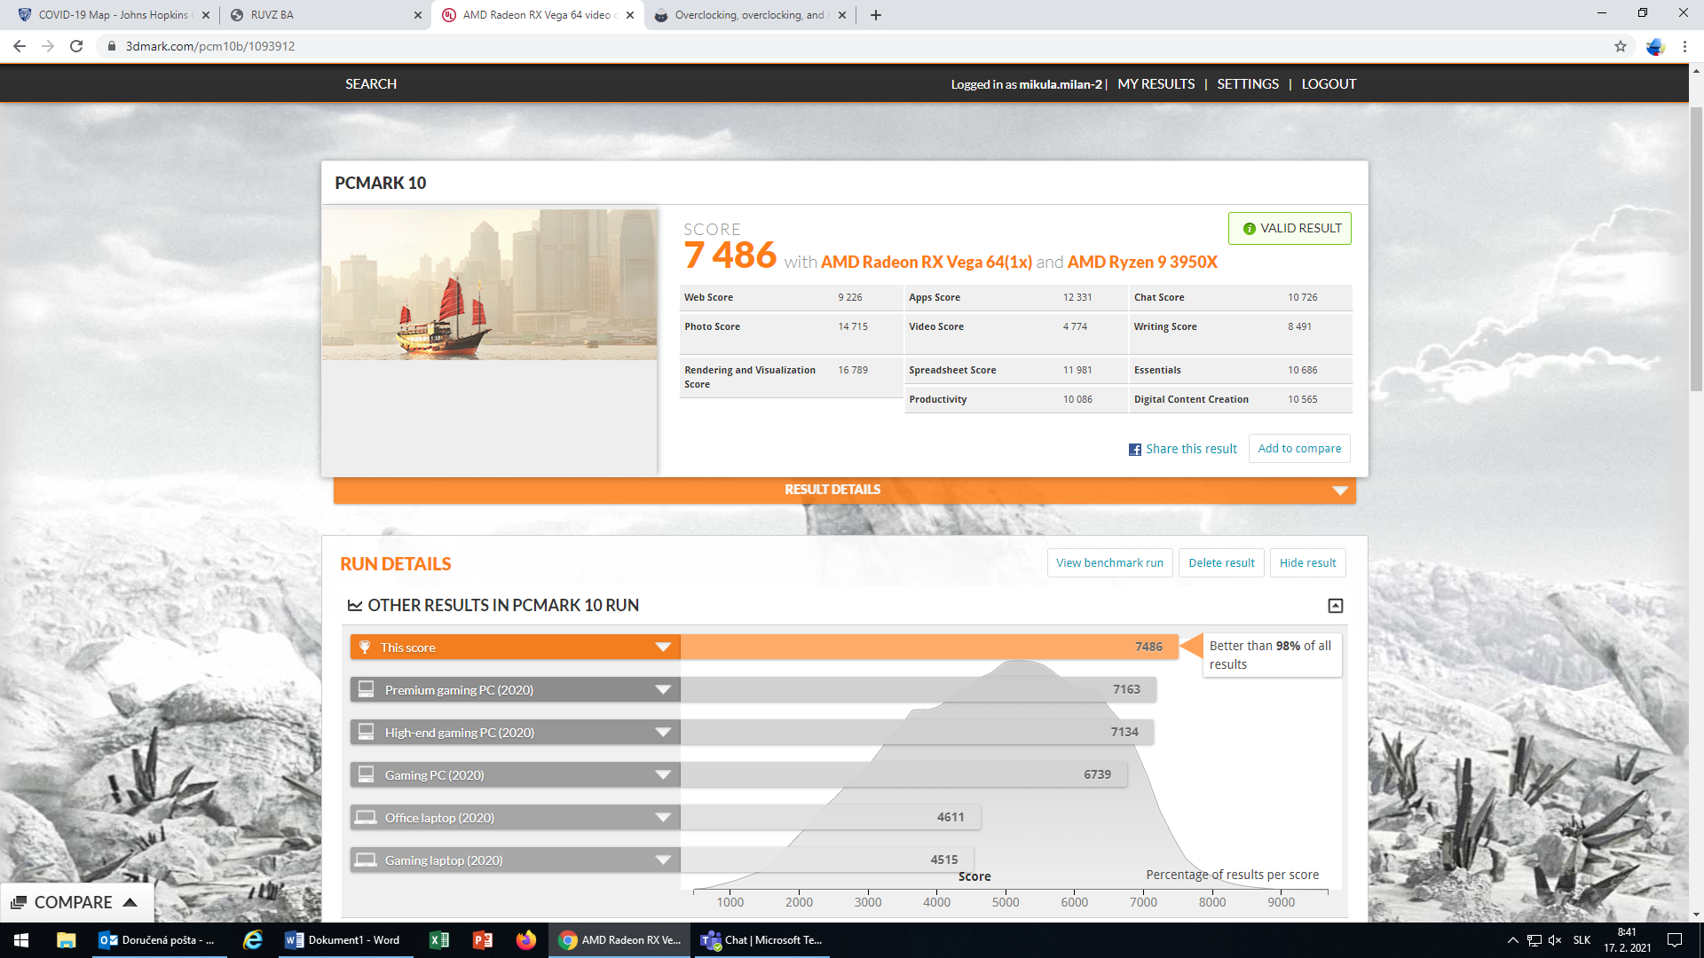Open Outlook Doručená pošta taskbar item
The image size is (1704, 958).
point(160,940)
